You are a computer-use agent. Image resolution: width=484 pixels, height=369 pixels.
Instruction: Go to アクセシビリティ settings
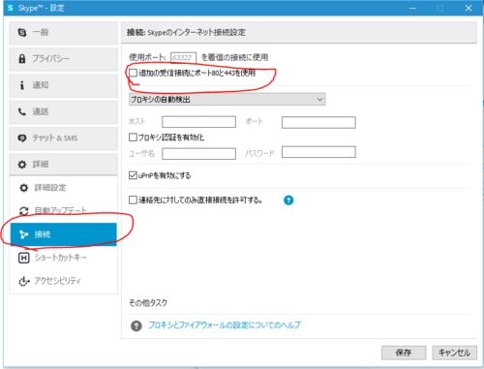[x=63, y=281]
